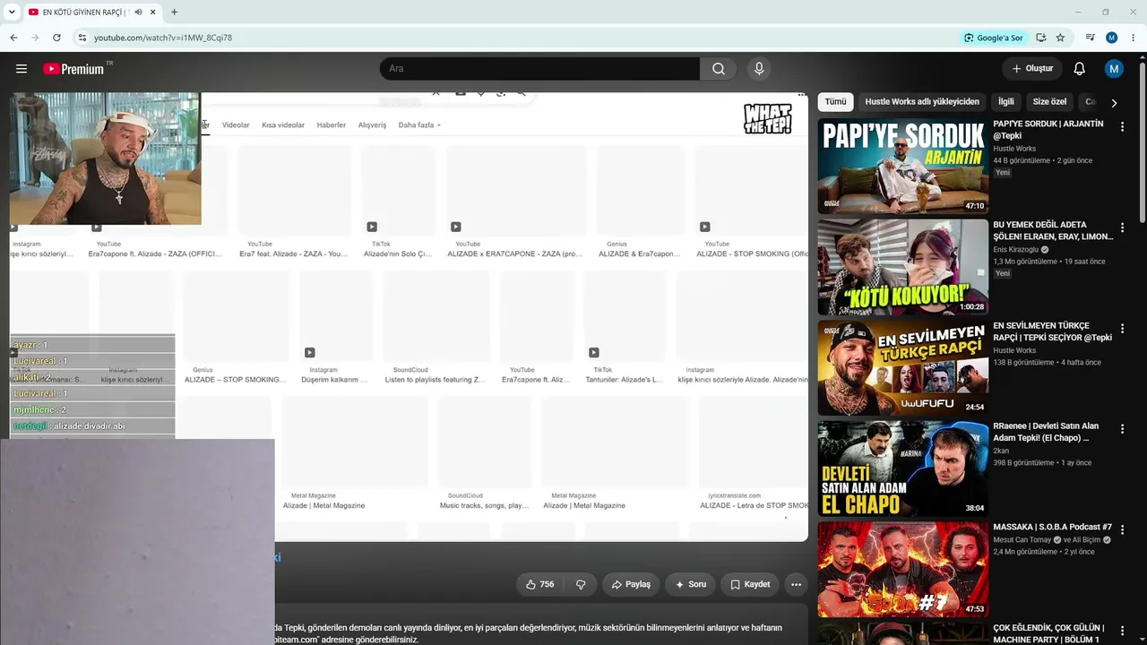
Task: Open options for EN SEVİLMEYEN TÜRKÇE RAPÇİ video
Action: tap(1122, 329)
